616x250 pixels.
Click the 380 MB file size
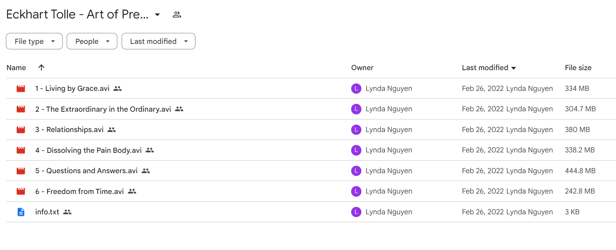[578, 130]
